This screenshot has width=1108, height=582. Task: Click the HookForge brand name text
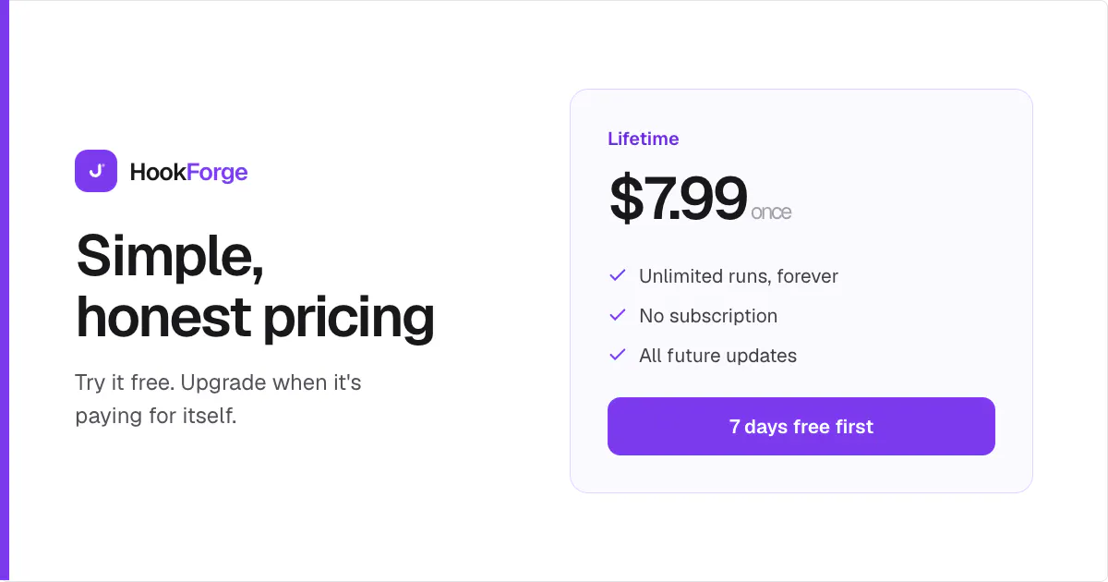pyautogui.click(x=189, y=172)
